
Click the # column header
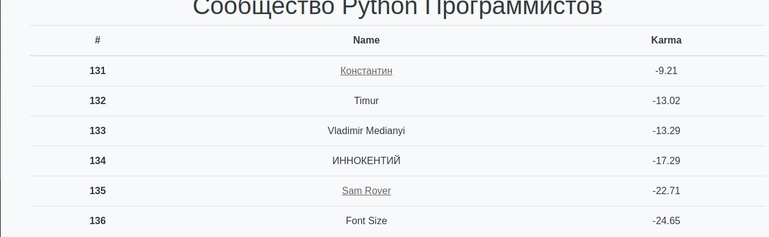tap(97, 40)
